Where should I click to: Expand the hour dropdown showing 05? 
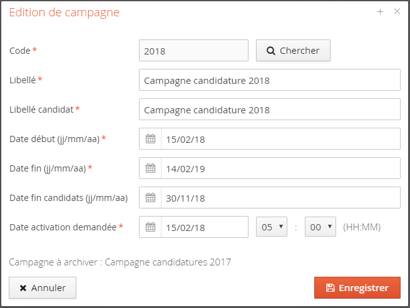272,227
